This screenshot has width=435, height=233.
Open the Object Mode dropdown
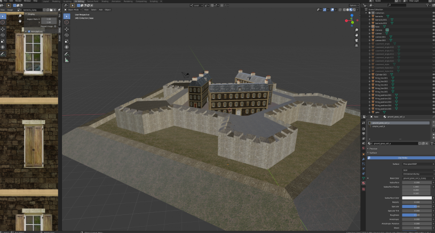[x=73, y=10]
